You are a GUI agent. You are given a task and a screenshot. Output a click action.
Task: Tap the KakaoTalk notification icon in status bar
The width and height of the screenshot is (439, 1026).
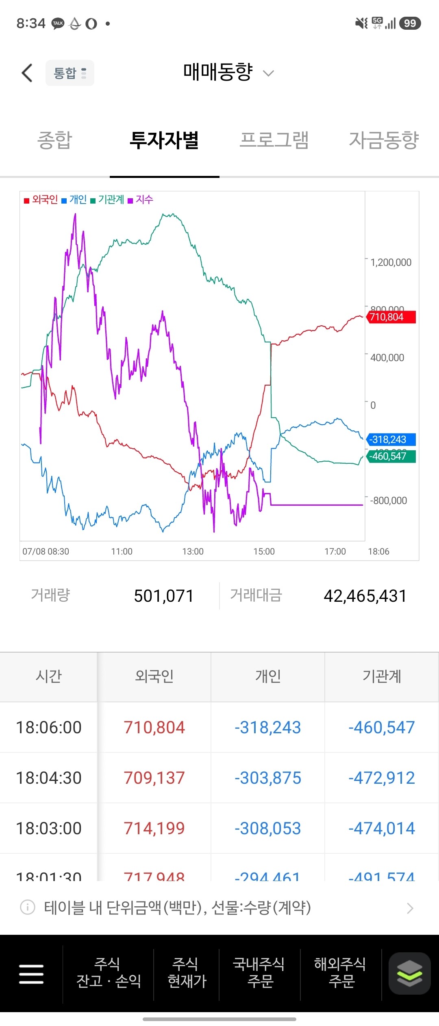pos(58,24)
